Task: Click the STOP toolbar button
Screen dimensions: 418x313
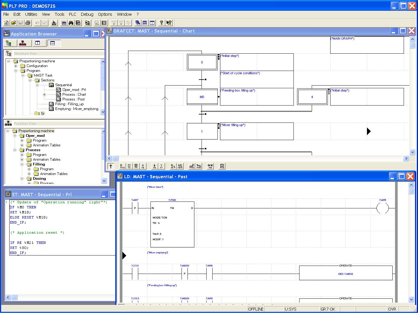Action: click(x=121, y=23)
